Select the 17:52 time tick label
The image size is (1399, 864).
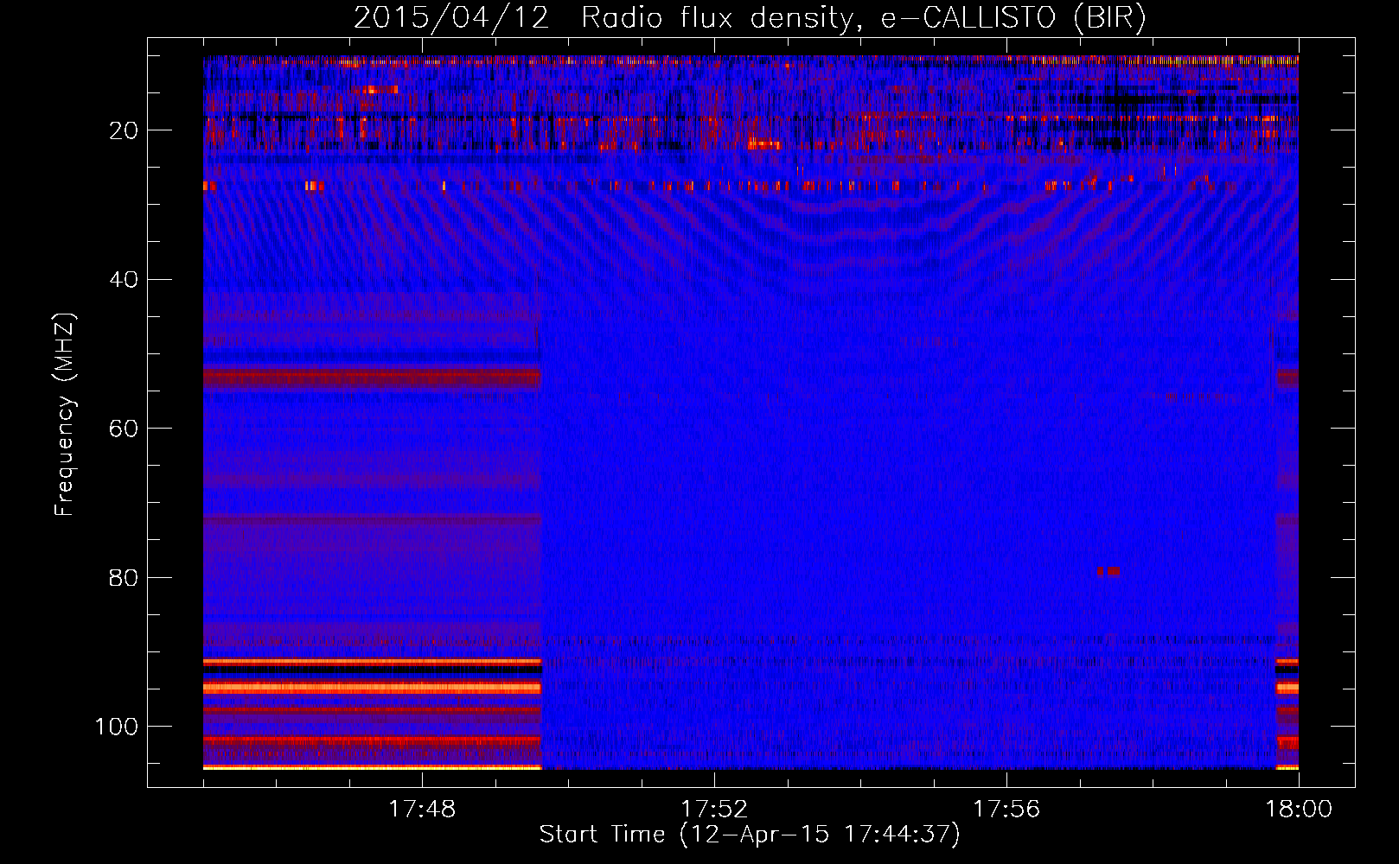[x=714, y=810]
